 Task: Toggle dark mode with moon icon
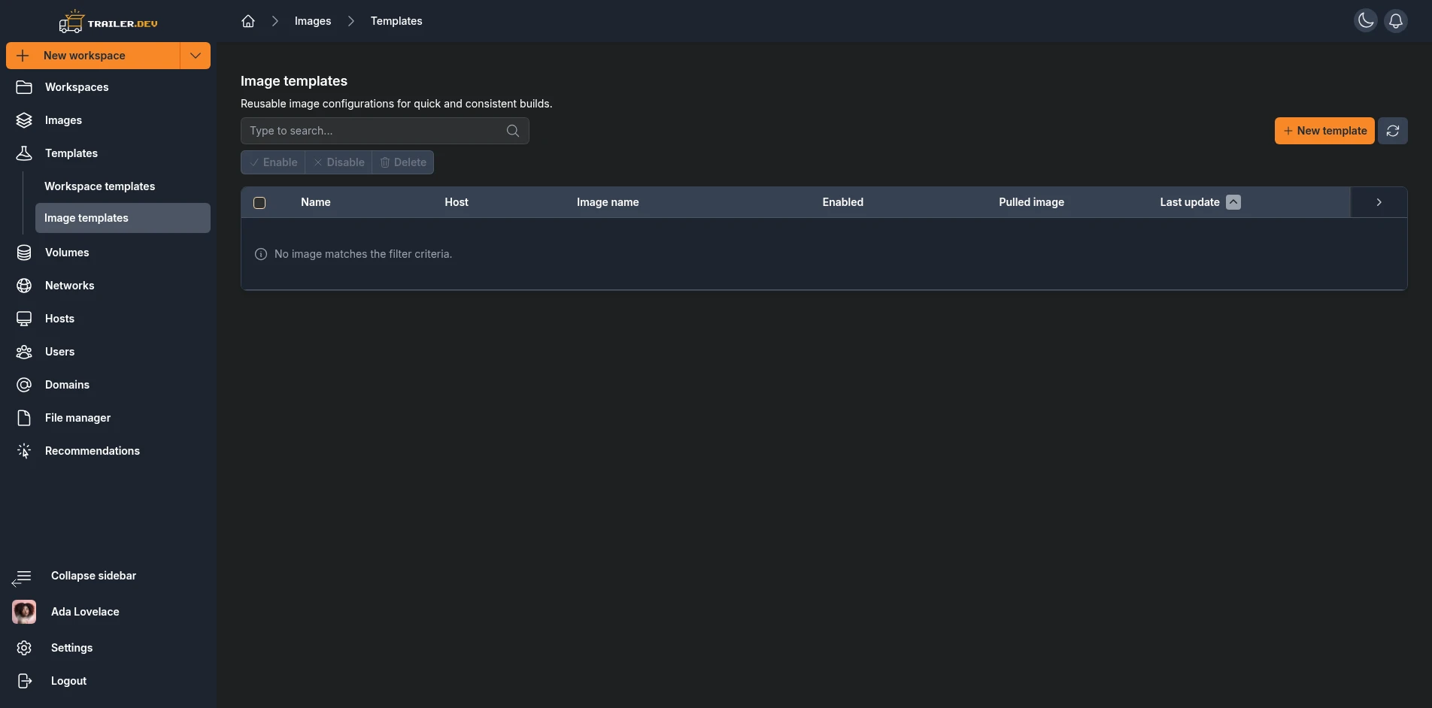(x=1366, y=21)
